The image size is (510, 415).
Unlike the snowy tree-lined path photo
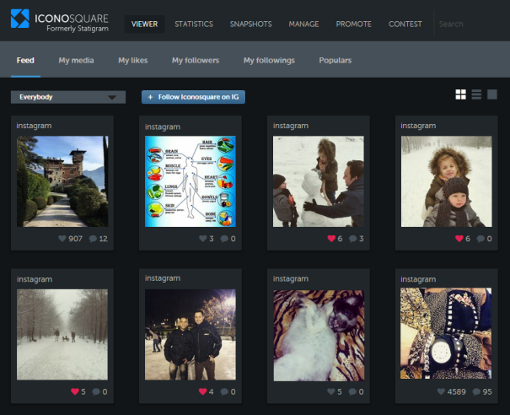pyautogui.click(x=75, y=391)
